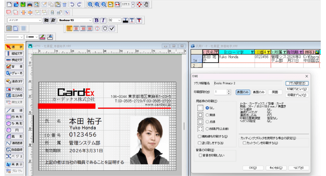Select the 両面 print side option
The image size is (326, 176).
275,92
